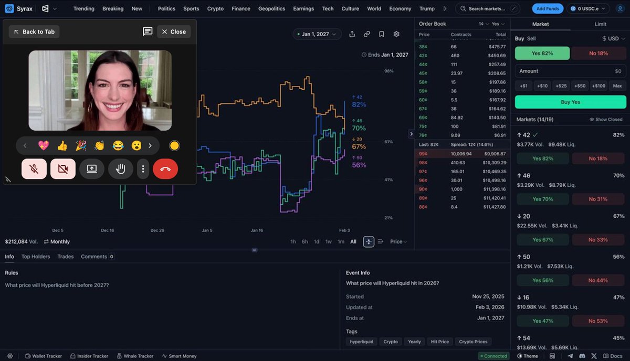Turn the camera back on in call
The image size is (630, 361).
pos(63,169)
